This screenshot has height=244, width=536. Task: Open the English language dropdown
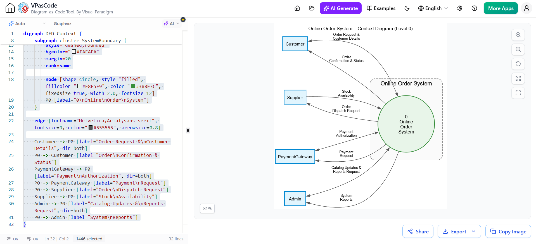[x=433, y=8]
